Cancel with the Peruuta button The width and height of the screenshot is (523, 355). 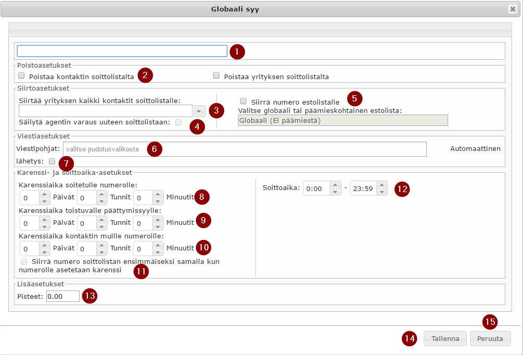(x=490, y=338)
